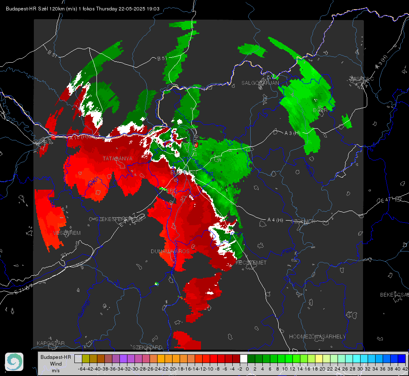The image size is (409, 376).
Task: Click the EGER city label
Action: click(320, 110)
